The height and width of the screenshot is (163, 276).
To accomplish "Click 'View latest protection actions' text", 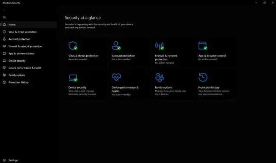I will coord(214,91).
